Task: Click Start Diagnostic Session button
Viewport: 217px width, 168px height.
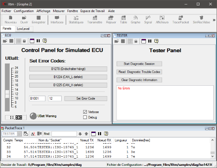Action: (139, 64)
